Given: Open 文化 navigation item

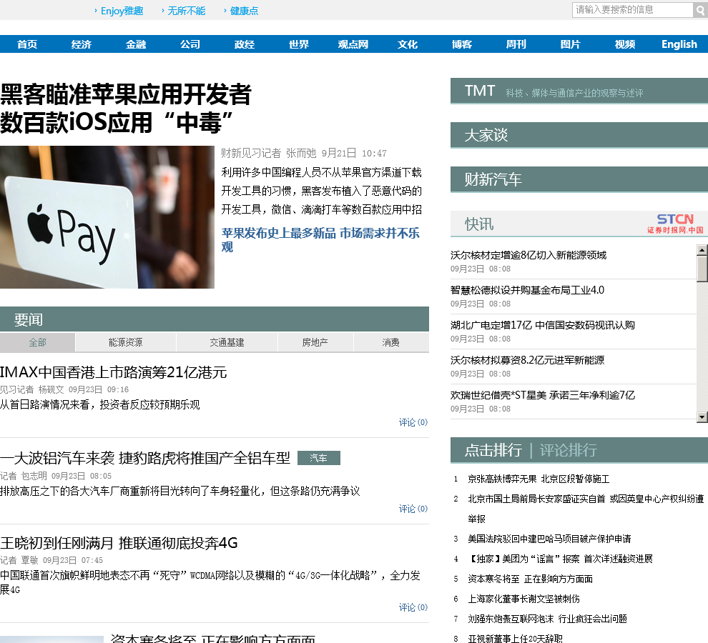Looking at the screenshot, I should (x=408, y=44).
